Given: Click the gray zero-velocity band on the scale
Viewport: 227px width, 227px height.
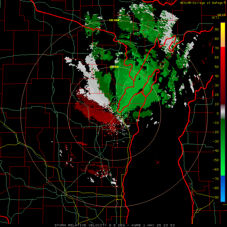Looking at the screenshot, I should point(223,112).
